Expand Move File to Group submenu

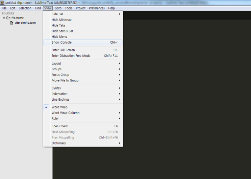(x=83, y=80)
